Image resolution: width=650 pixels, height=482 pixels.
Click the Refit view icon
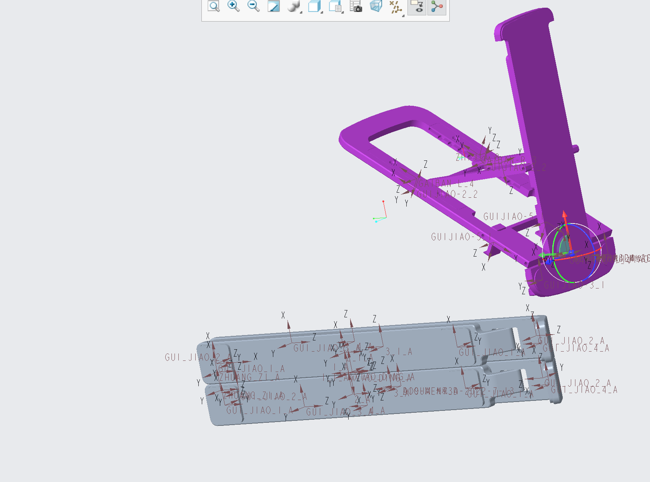(x=213, y=6)
